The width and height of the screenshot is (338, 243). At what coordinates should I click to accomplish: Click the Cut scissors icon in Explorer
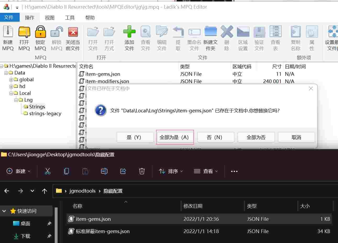point(47,171)
